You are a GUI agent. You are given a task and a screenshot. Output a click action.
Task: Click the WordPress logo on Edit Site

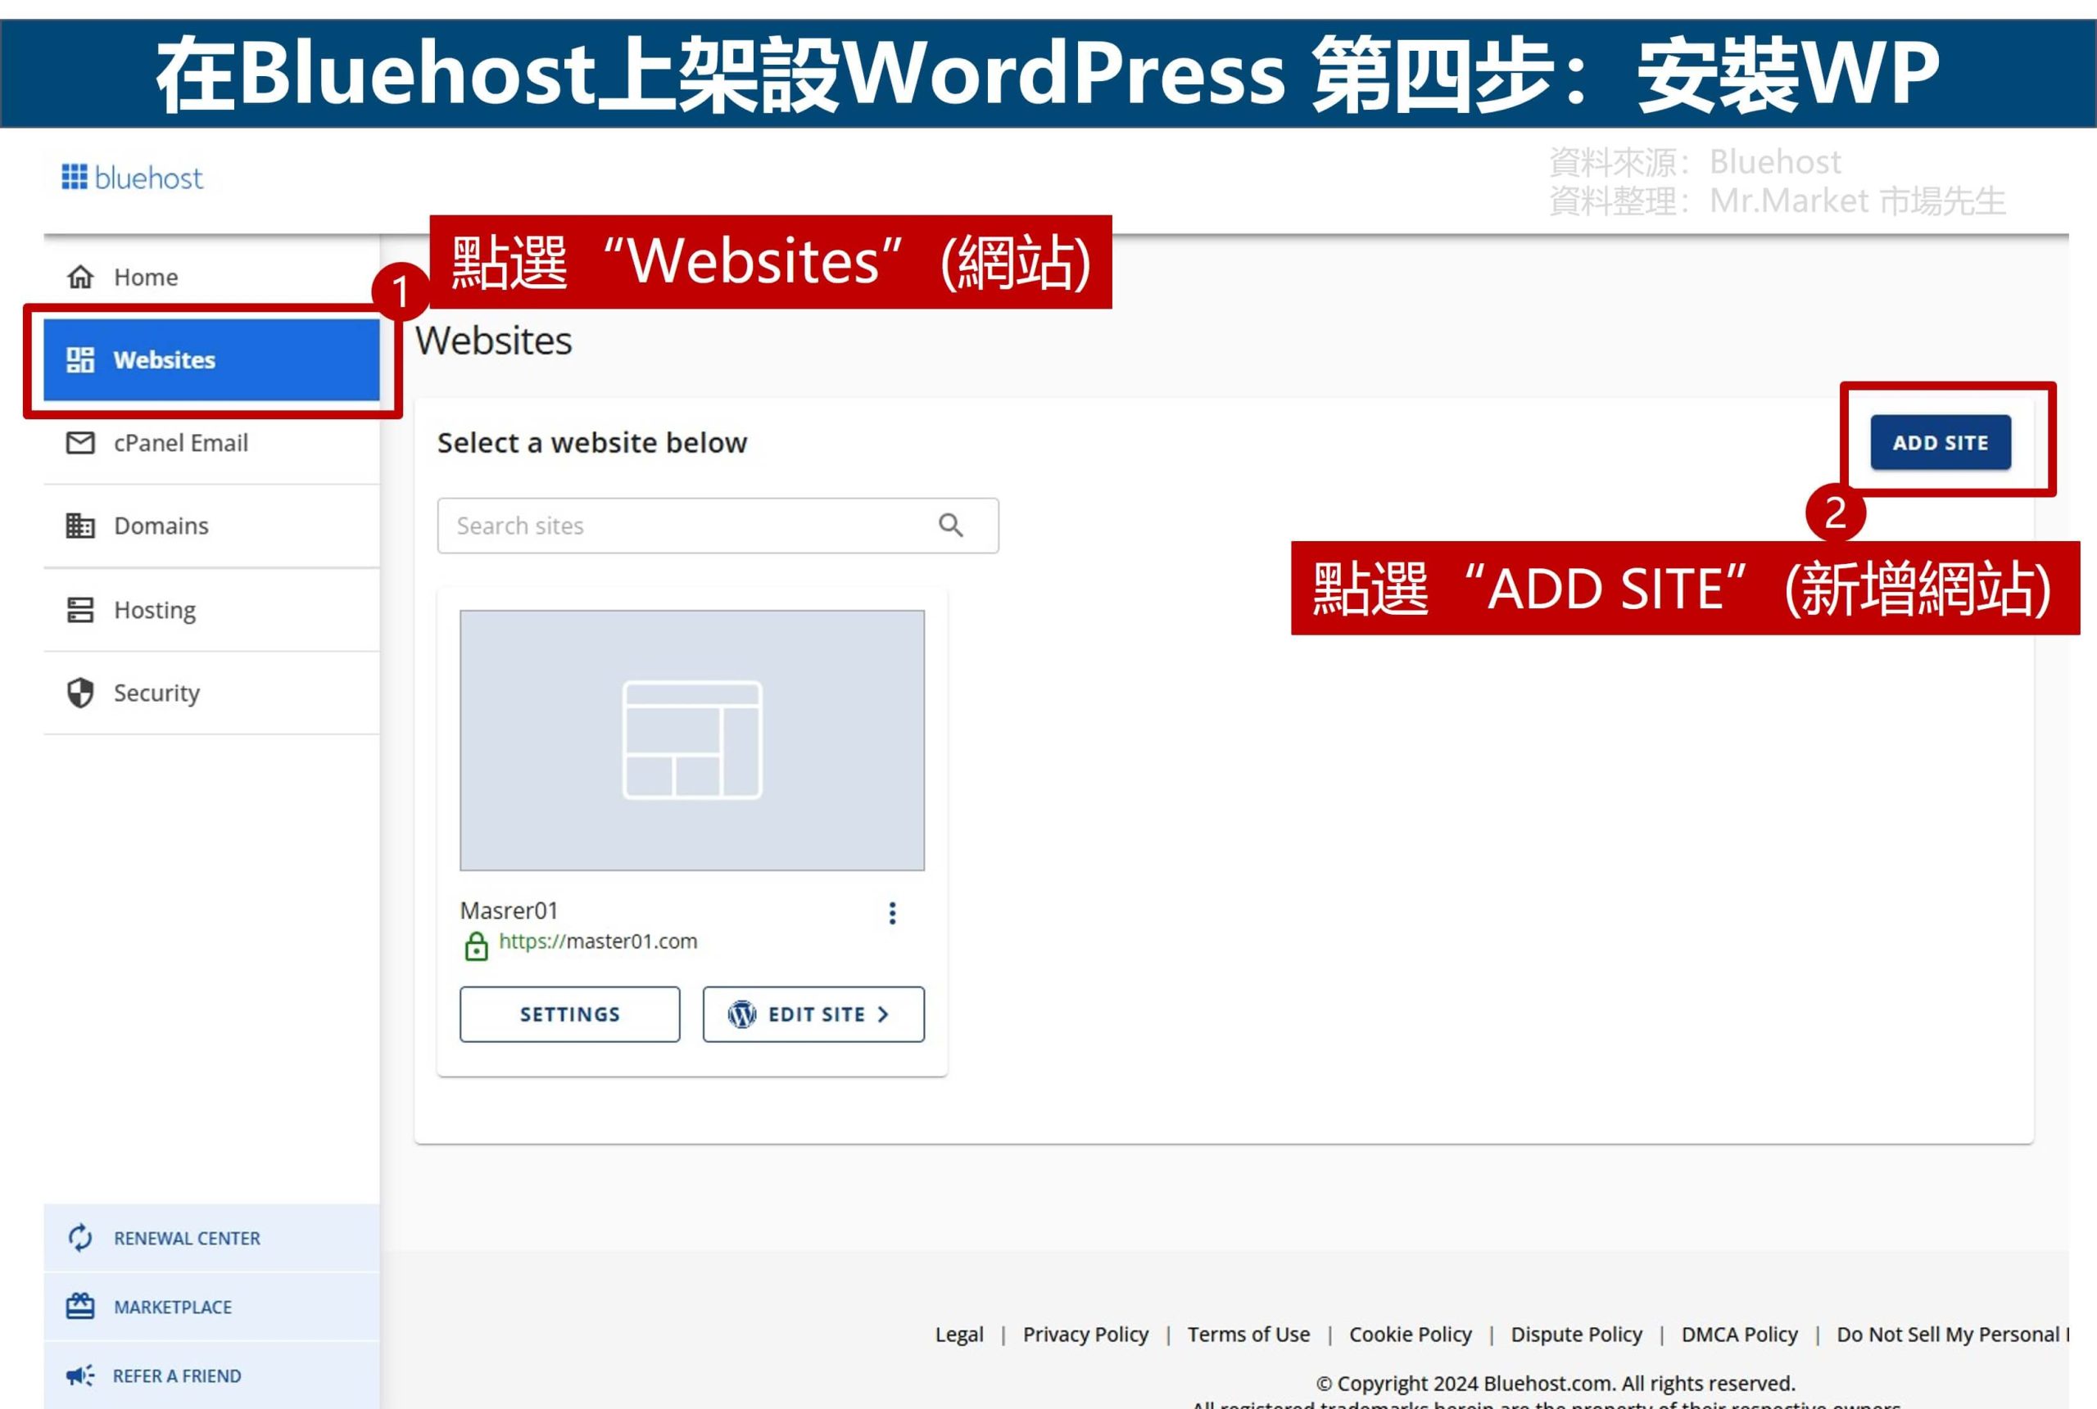click(741, 1014)
